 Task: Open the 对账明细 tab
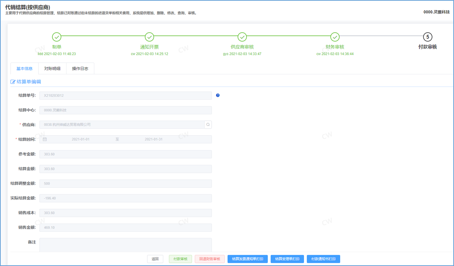click(52, 69)
